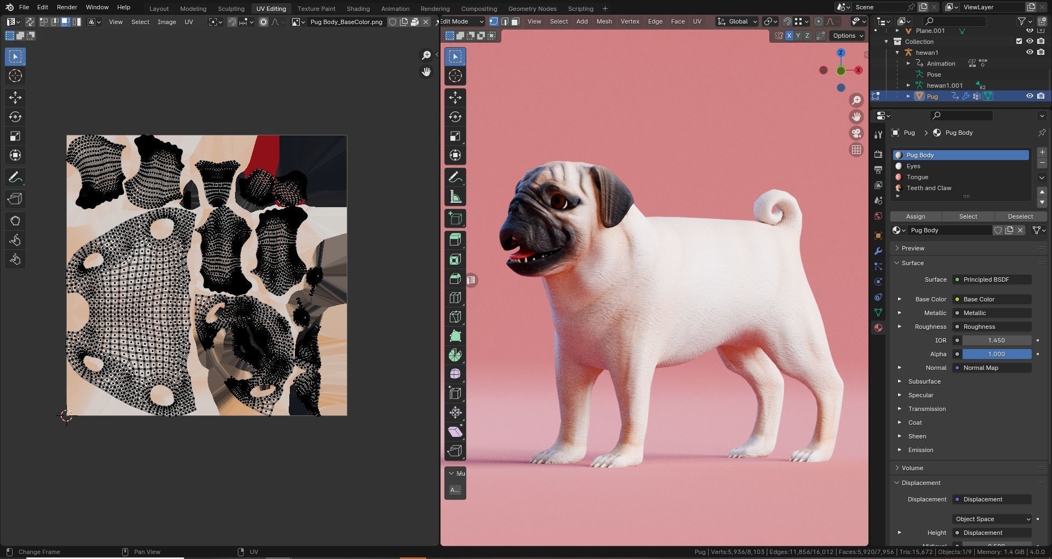The height and width of the screenshot is (559, 1052).
Task: Select the Knife tool
Action: pyautogui.click(x=455, y=317)
